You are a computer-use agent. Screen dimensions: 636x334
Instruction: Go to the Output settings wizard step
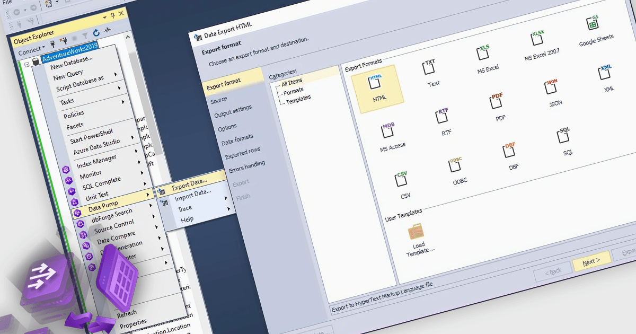tap(233, 111)
